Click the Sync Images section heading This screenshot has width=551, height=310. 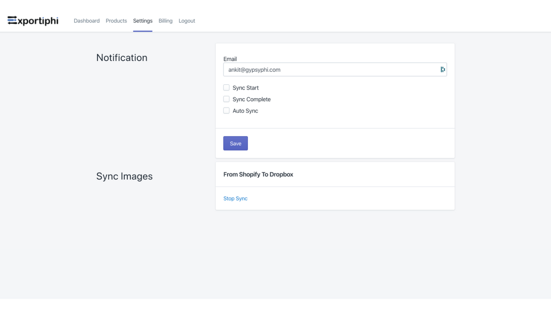click(124, 176)
